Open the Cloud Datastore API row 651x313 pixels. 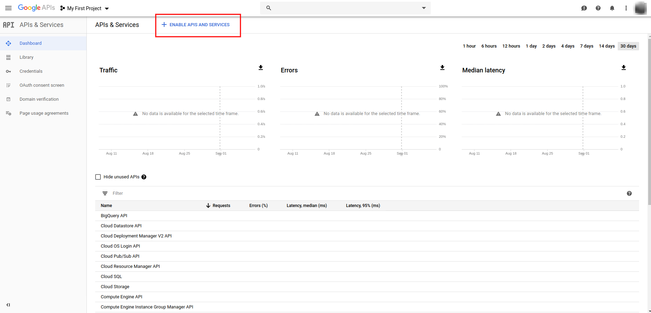click(367, 226)
